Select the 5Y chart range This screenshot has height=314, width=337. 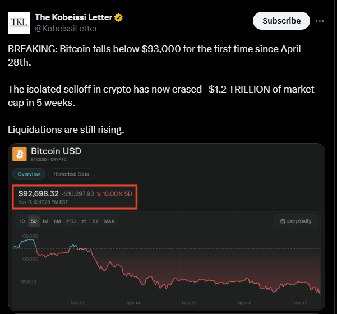pos(95,221)
